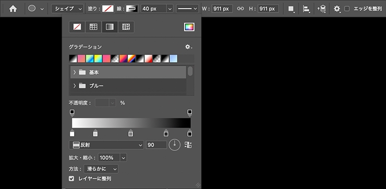This screenshot has width=386, height=189.
Task: Open the 方法 滑らかに dropdown
Action: tap(101, 169)
